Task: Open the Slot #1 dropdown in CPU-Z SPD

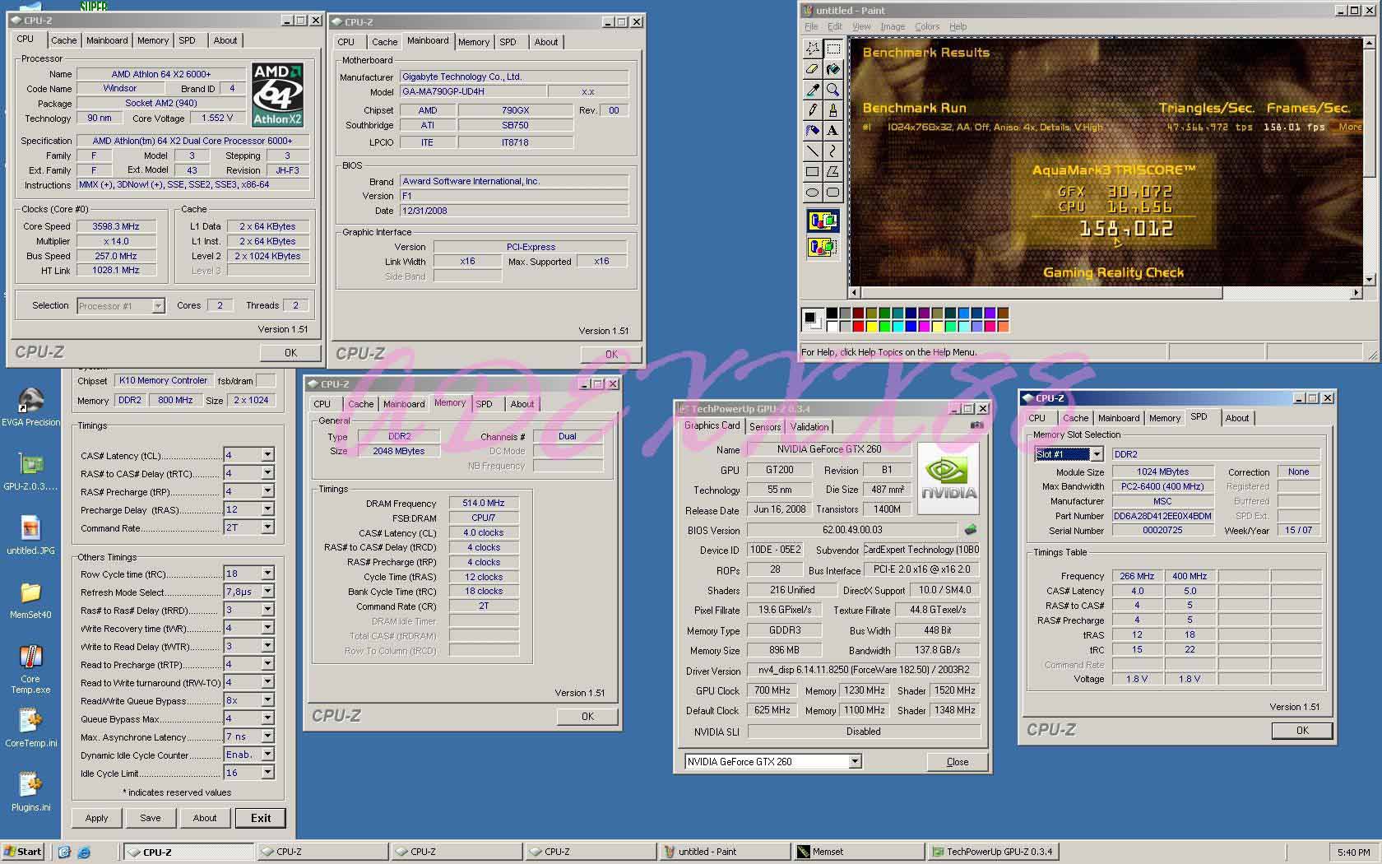Action: pos(1097,454)
